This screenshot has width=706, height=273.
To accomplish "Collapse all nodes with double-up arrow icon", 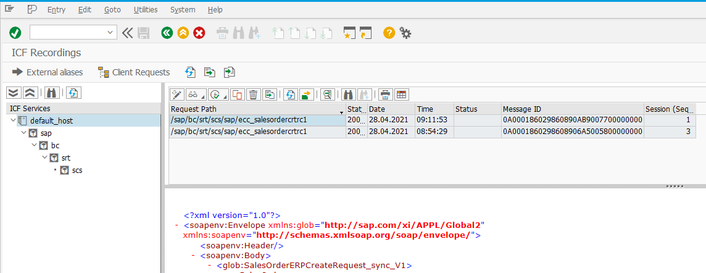I will point(30,93).
